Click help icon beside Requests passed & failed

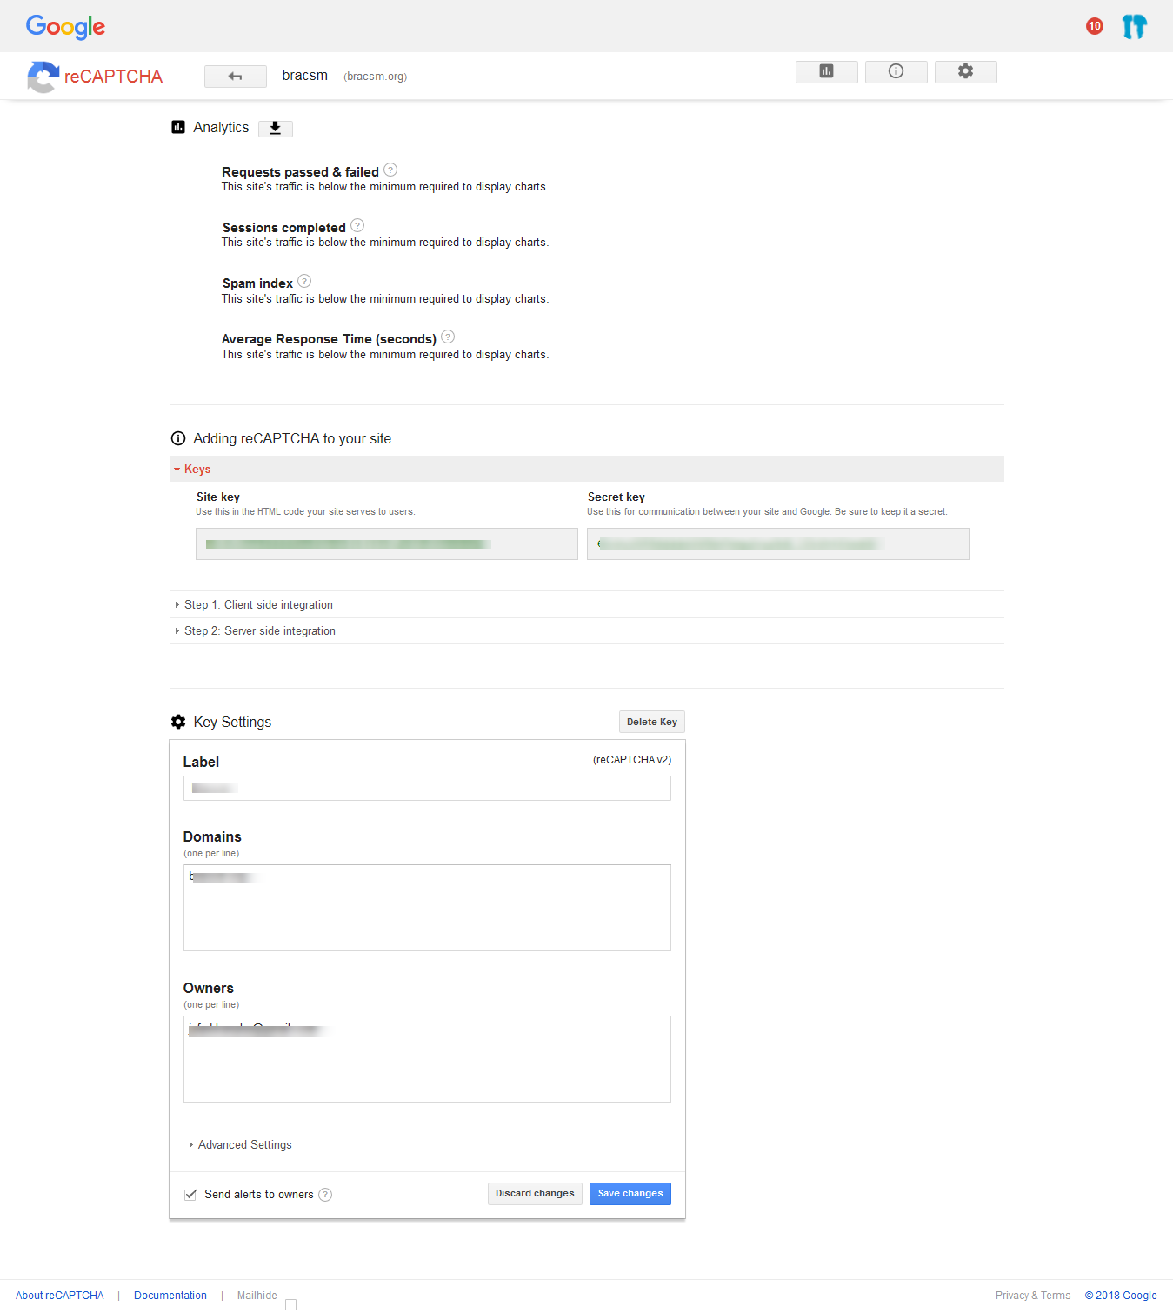click(x=390, y=170)
